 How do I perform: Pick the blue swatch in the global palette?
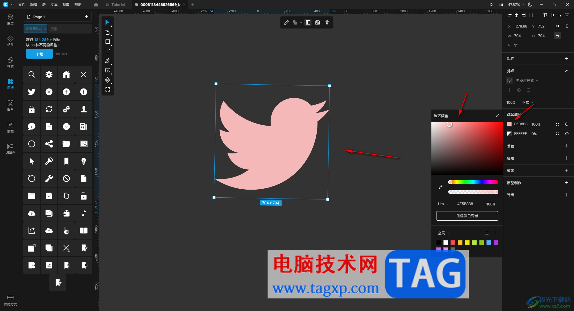(x=489, y=243)
